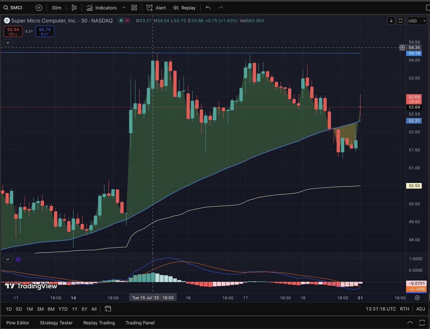Select the 5Y date range

click(84, 309)
